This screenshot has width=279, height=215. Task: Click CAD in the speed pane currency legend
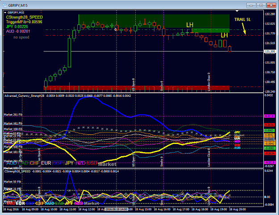coord(59,203)
